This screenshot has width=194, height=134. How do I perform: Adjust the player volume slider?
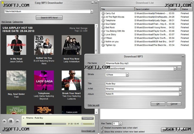pos(88,124)
